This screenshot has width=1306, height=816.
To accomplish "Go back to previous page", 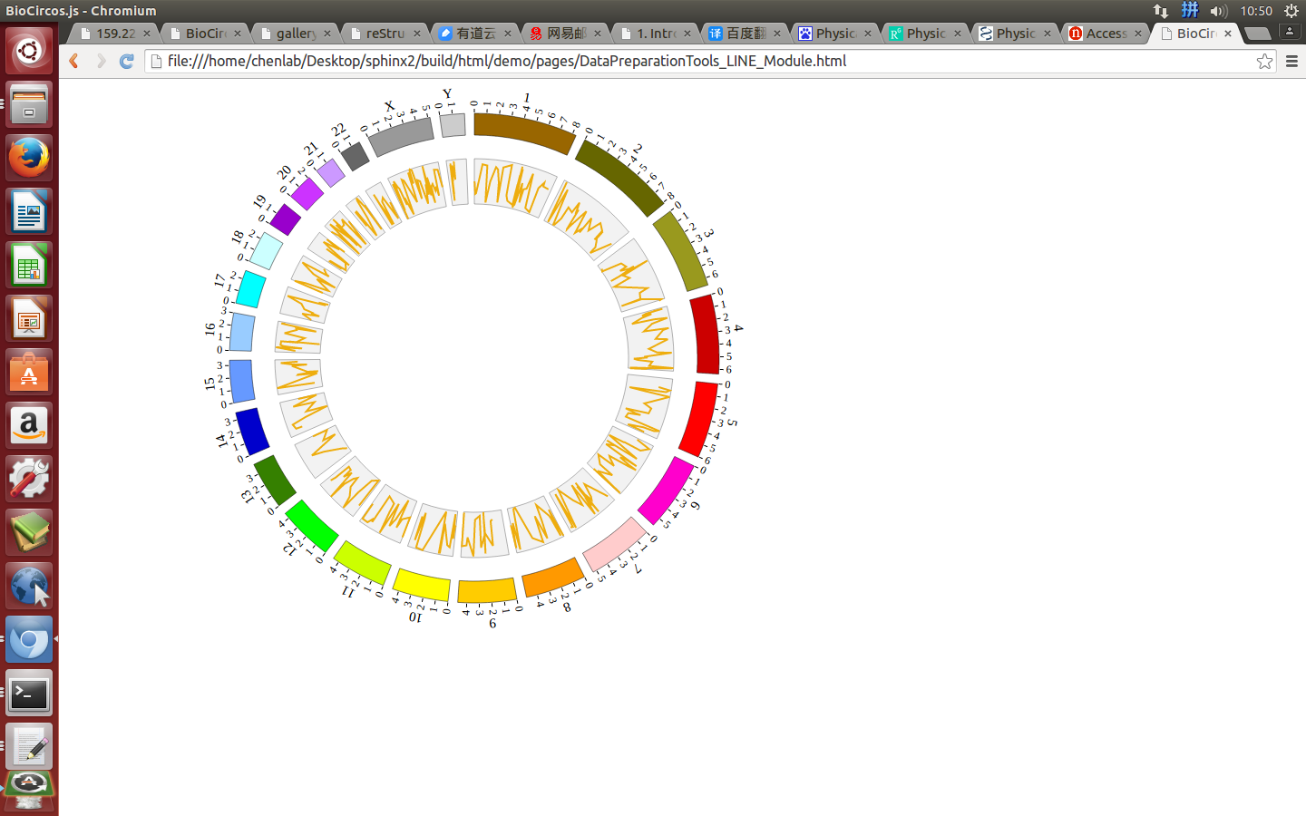I will [x=74, y=61].
